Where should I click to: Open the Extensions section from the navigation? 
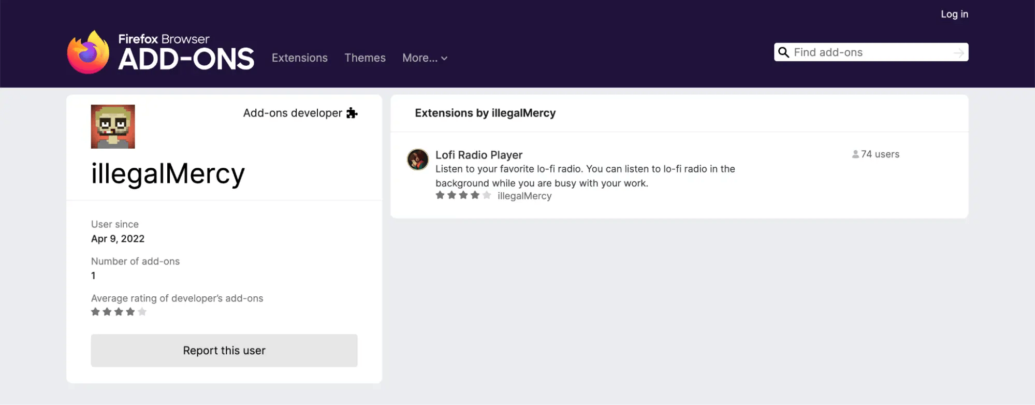[x=299, y=57]
